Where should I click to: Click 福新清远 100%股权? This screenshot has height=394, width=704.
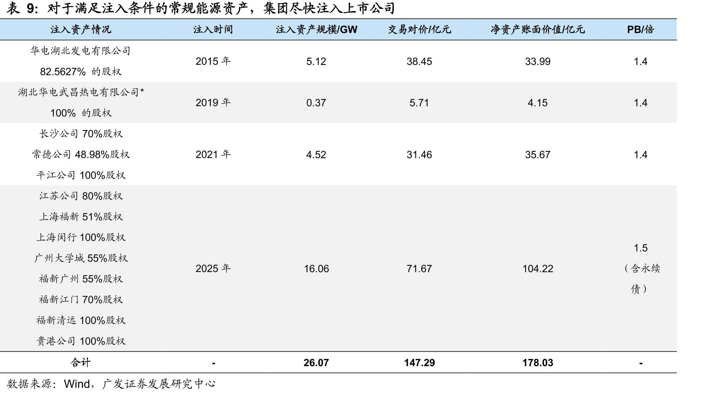click(x=81, y=320)
